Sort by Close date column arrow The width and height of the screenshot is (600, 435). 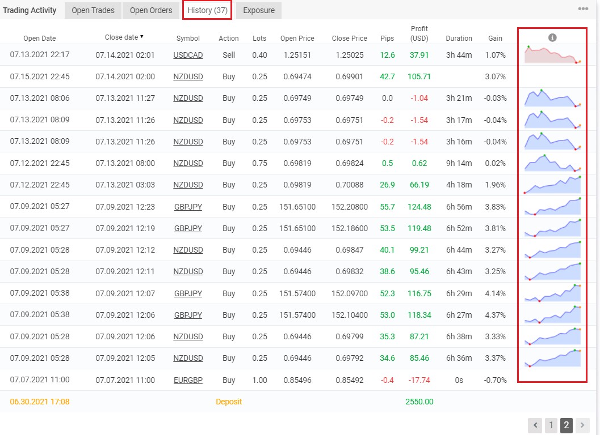141,37
